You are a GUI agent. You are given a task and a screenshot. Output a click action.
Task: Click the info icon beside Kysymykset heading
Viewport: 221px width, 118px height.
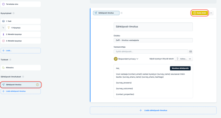[x=13, y=13]
